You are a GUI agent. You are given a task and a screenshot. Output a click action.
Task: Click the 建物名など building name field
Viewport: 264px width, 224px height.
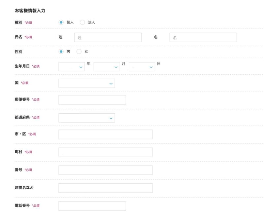point(106,188)
